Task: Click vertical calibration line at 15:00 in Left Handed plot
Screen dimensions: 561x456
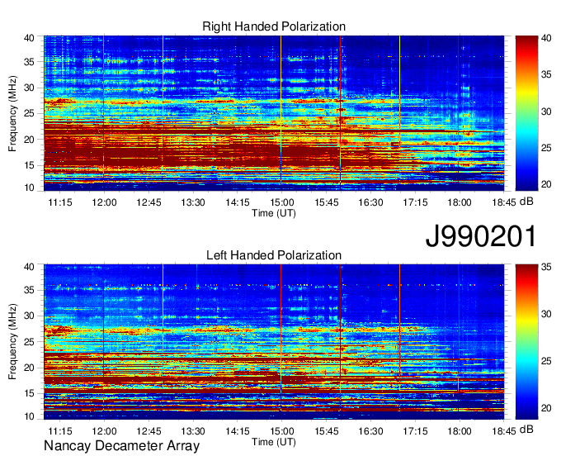Action: coord(281,342)
